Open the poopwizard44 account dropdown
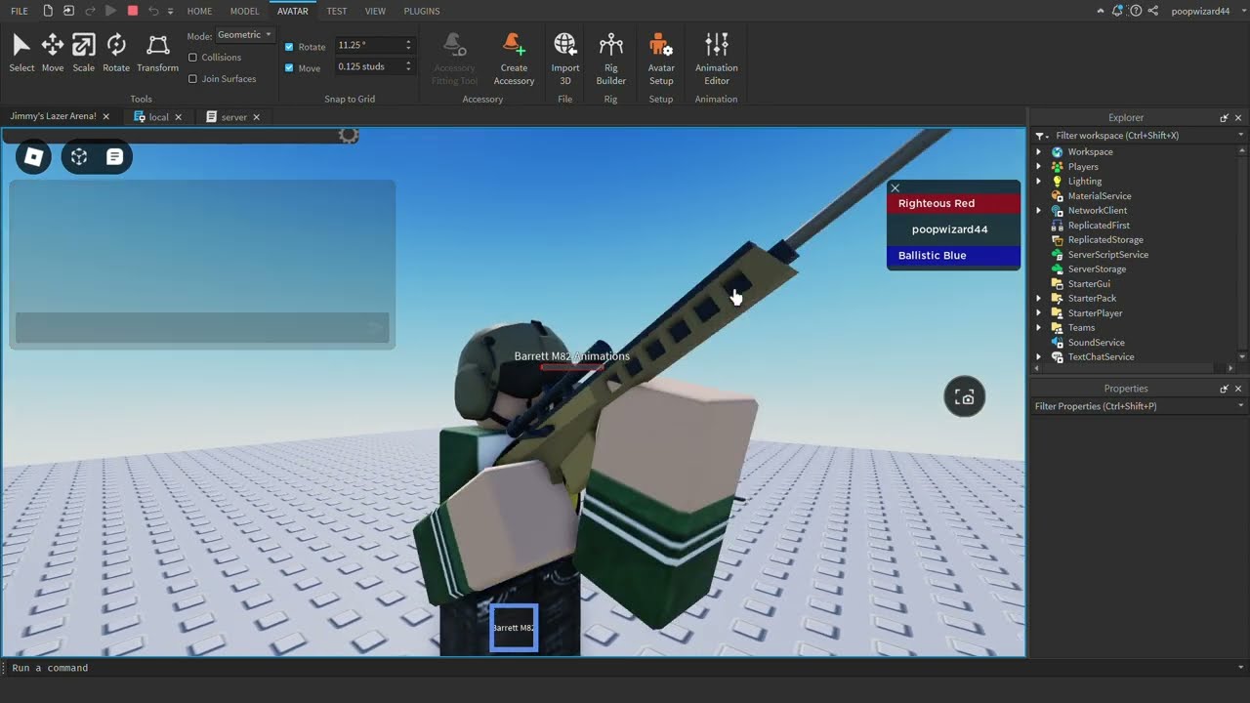Image resolution: width=1250 pixels, height=703 pixels. (1207, 11)
